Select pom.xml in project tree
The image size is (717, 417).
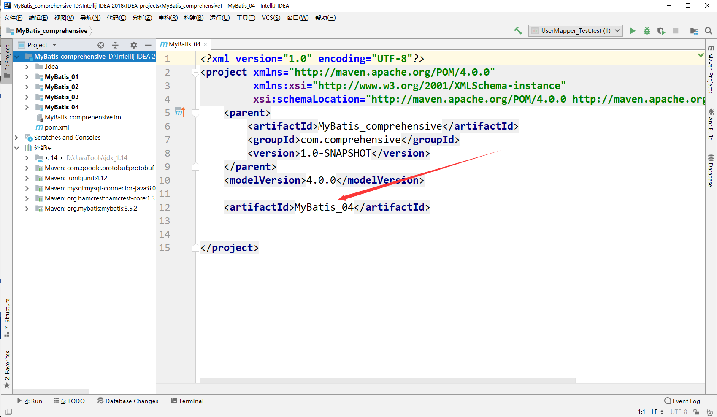point(57,127)
